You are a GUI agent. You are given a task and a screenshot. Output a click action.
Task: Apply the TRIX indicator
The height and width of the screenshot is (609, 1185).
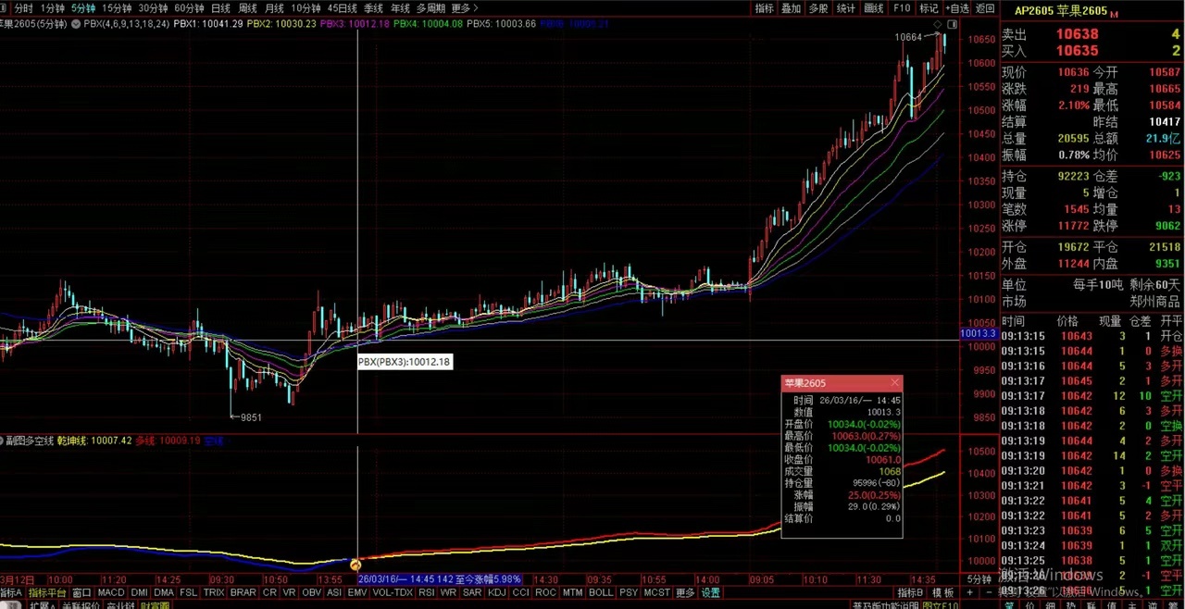[214, 592]
